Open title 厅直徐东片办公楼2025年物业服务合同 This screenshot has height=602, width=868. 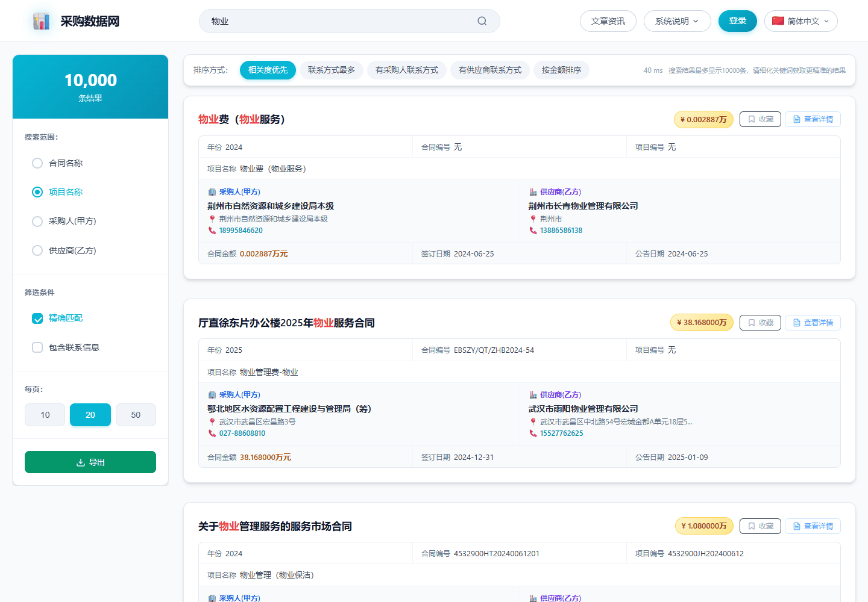coord(286,323)
